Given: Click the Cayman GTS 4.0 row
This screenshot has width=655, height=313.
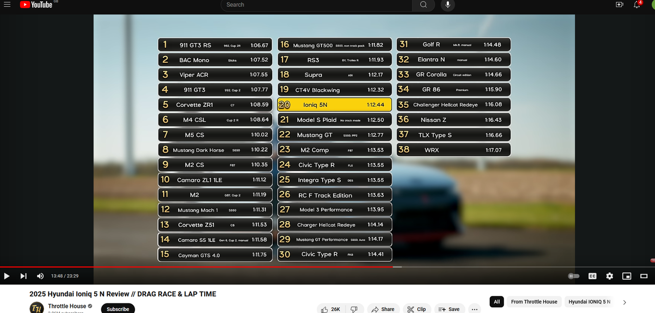Looking at the screenshot, I should tap(215, 255).
